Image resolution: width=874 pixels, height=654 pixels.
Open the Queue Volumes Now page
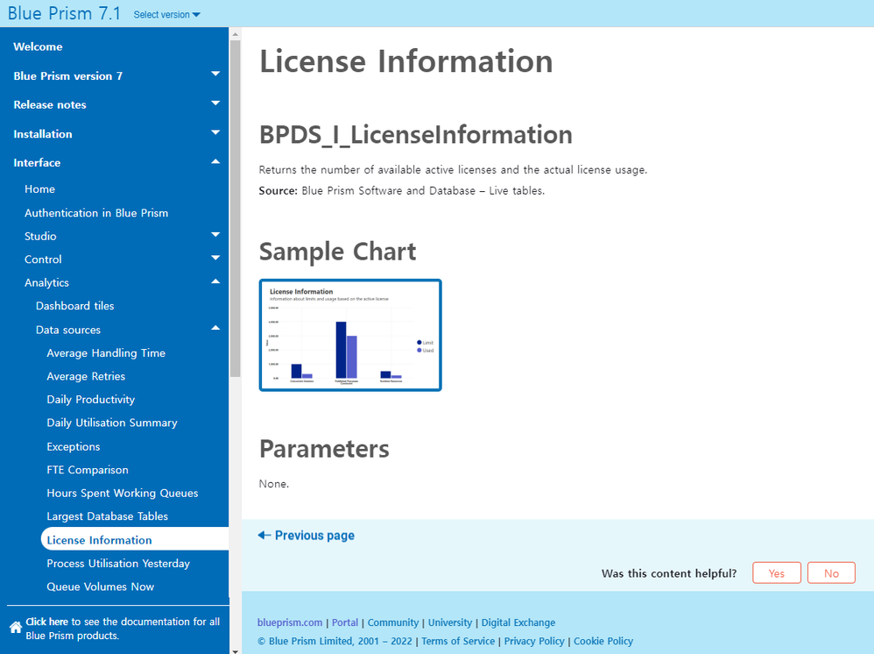point(100,586)
